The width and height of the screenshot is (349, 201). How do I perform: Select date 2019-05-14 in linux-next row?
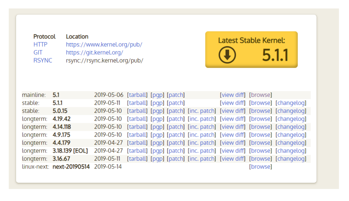coord(108,167)
